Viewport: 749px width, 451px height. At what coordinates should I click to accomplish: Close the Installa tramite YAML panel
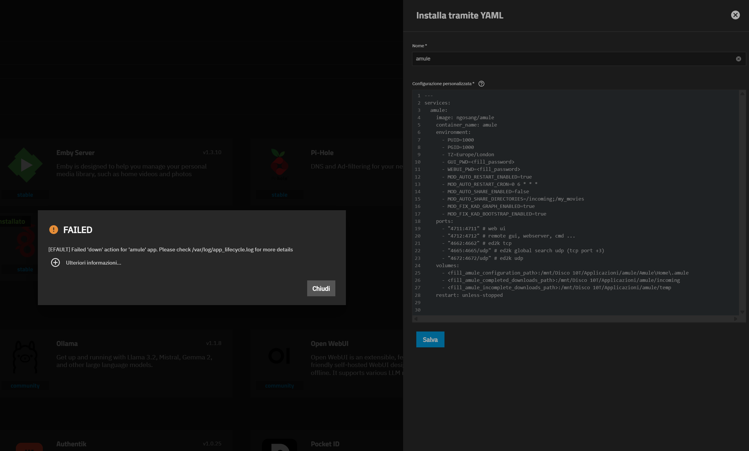(x=735, y=15)
